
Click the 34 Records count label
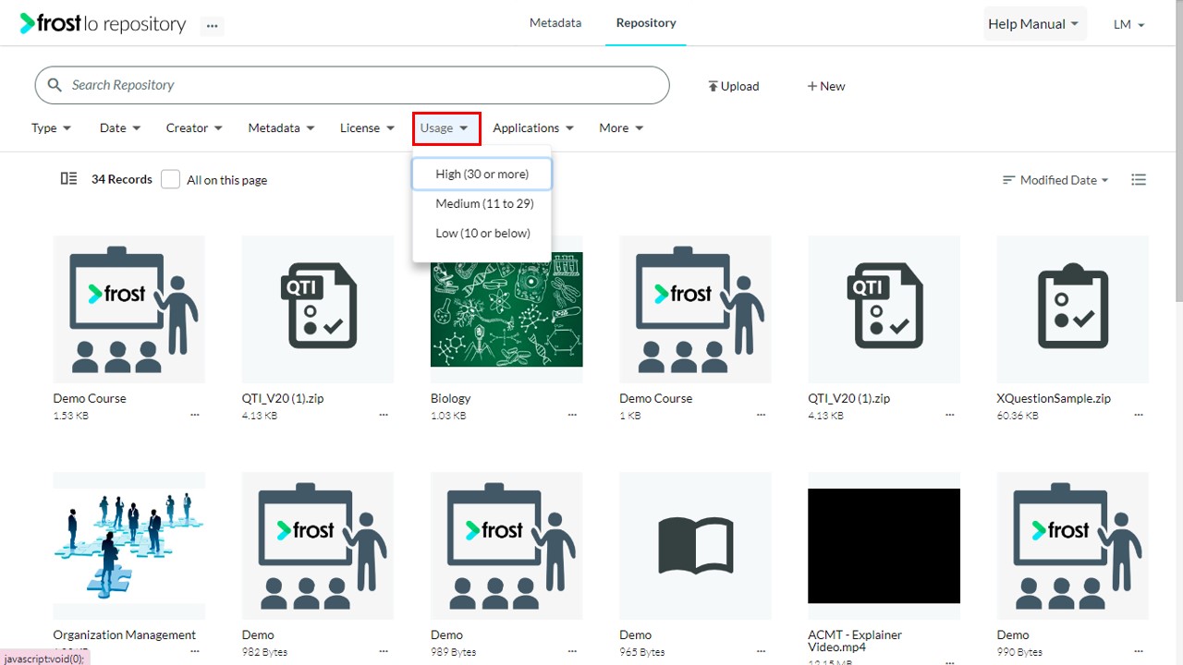click(x=122, y=179)
